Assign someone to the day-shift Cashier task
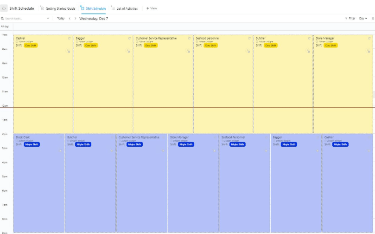Viewport: 375px width, 234px height. 68,51
